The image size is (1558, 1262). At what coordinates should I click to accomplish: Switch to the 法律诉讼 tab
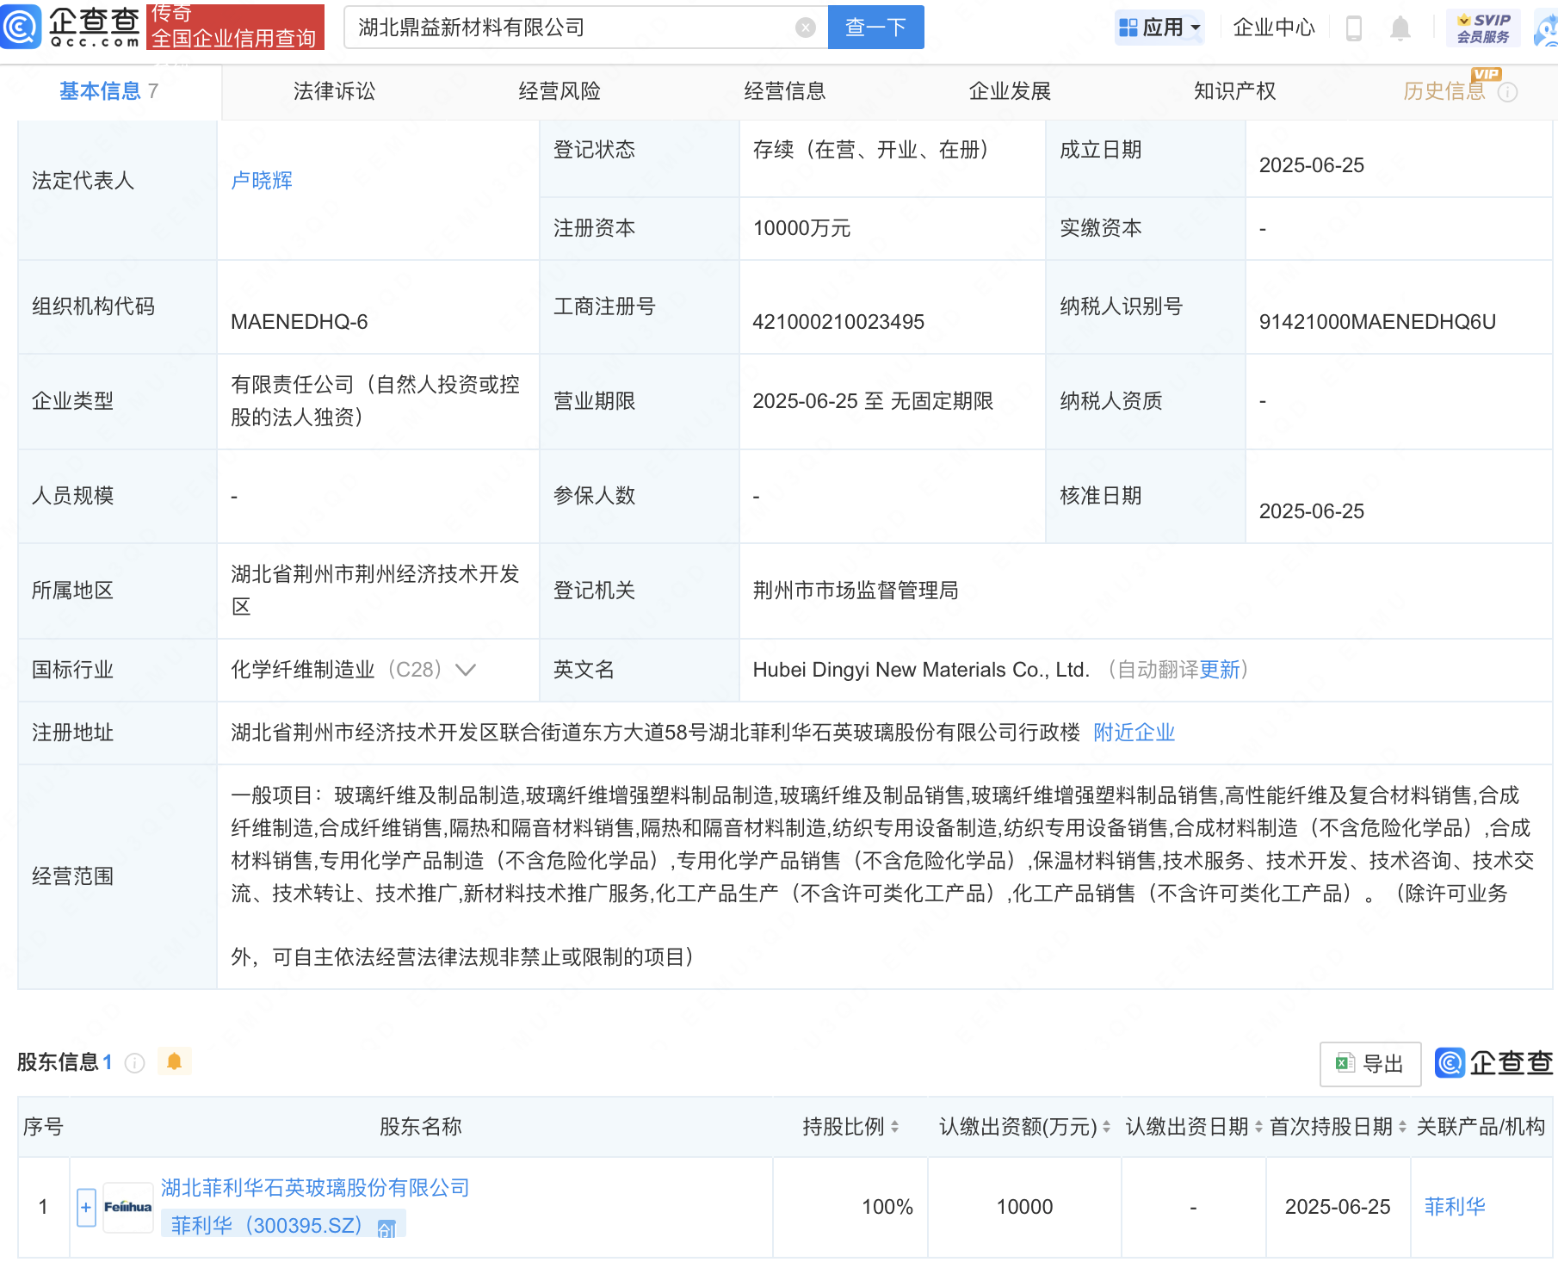[334, 91]
